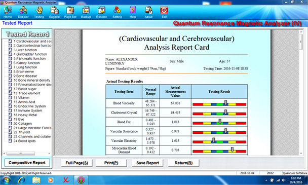The width and height of the screenshot is (308, 185).
Task: Click Blood Fat value 1.013
Action: point(175,122)
